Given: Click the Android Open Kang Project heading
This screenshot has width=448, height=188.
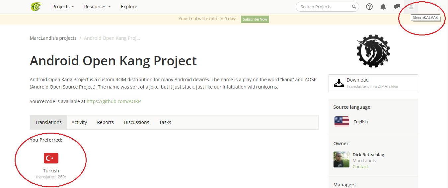Looking at the screenshot, I should click(113, 61).
